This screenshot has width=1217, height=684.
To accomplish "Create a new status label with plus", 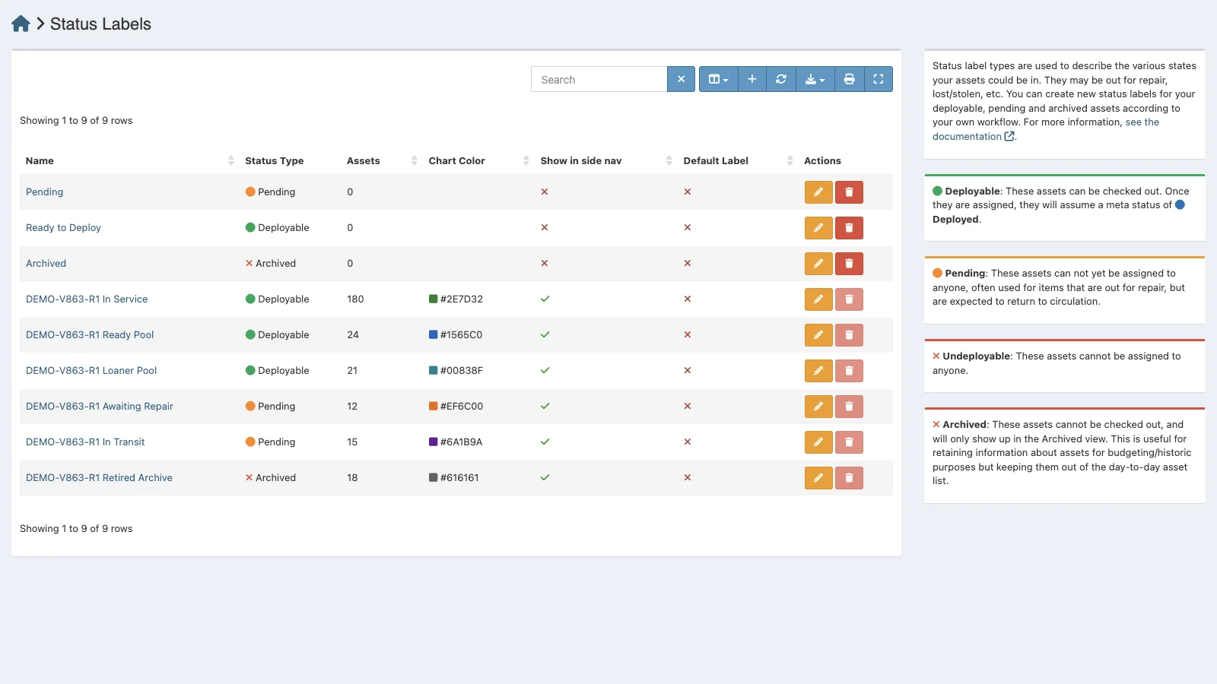I will pyautogui.click(x=751, y=79).
